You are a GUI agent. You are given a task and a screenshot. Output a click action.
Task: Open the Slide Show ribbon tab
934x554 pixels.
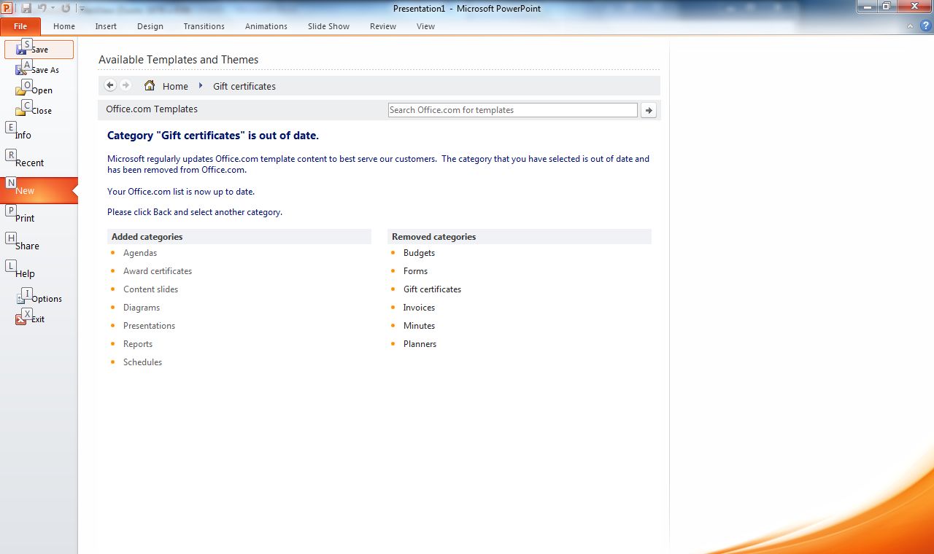[328, 26]
